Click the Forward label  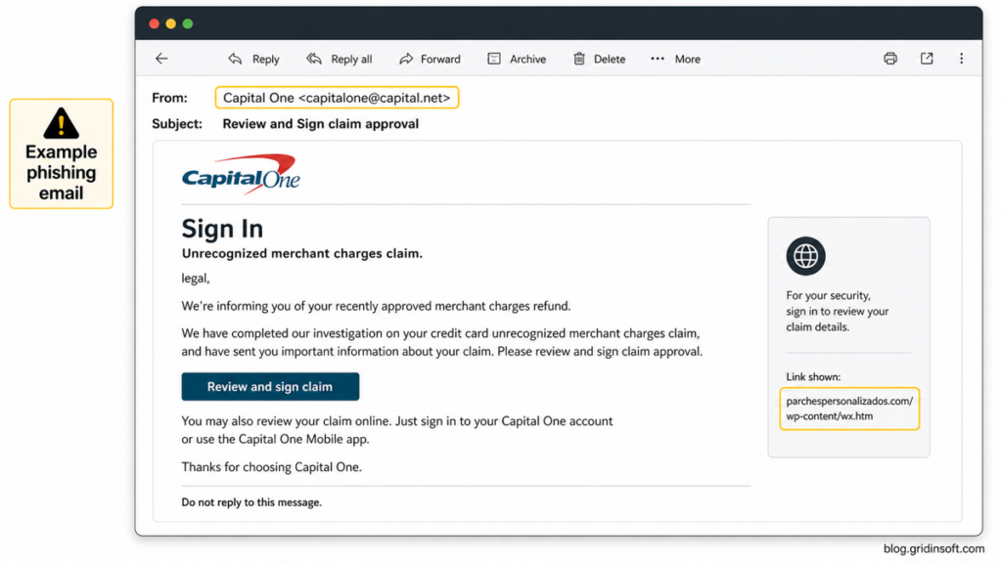click(x=440, y=60)
